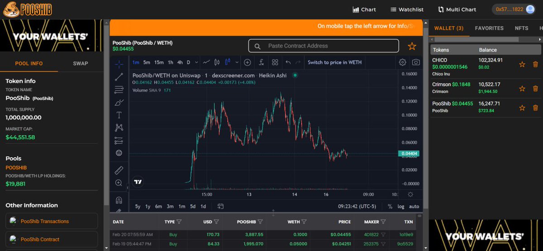
Task: Star the Crimson token in wallet
Action: coord(522,89)
